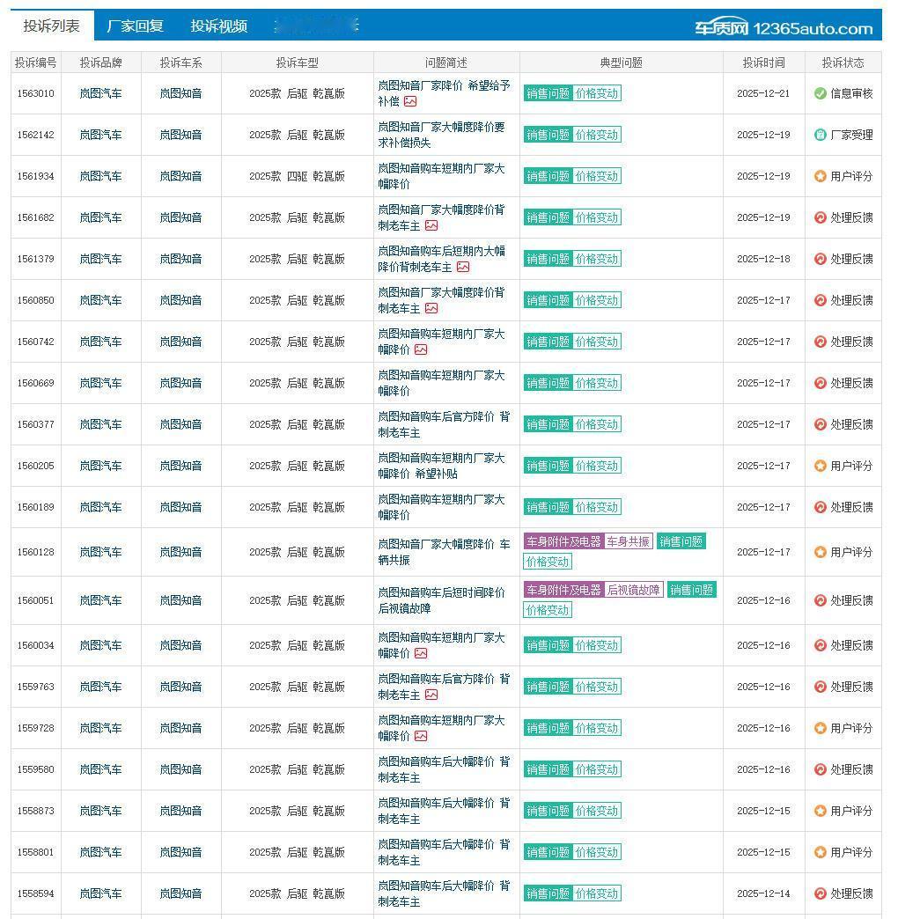Click complaint number 1563010

pos(36,93)
